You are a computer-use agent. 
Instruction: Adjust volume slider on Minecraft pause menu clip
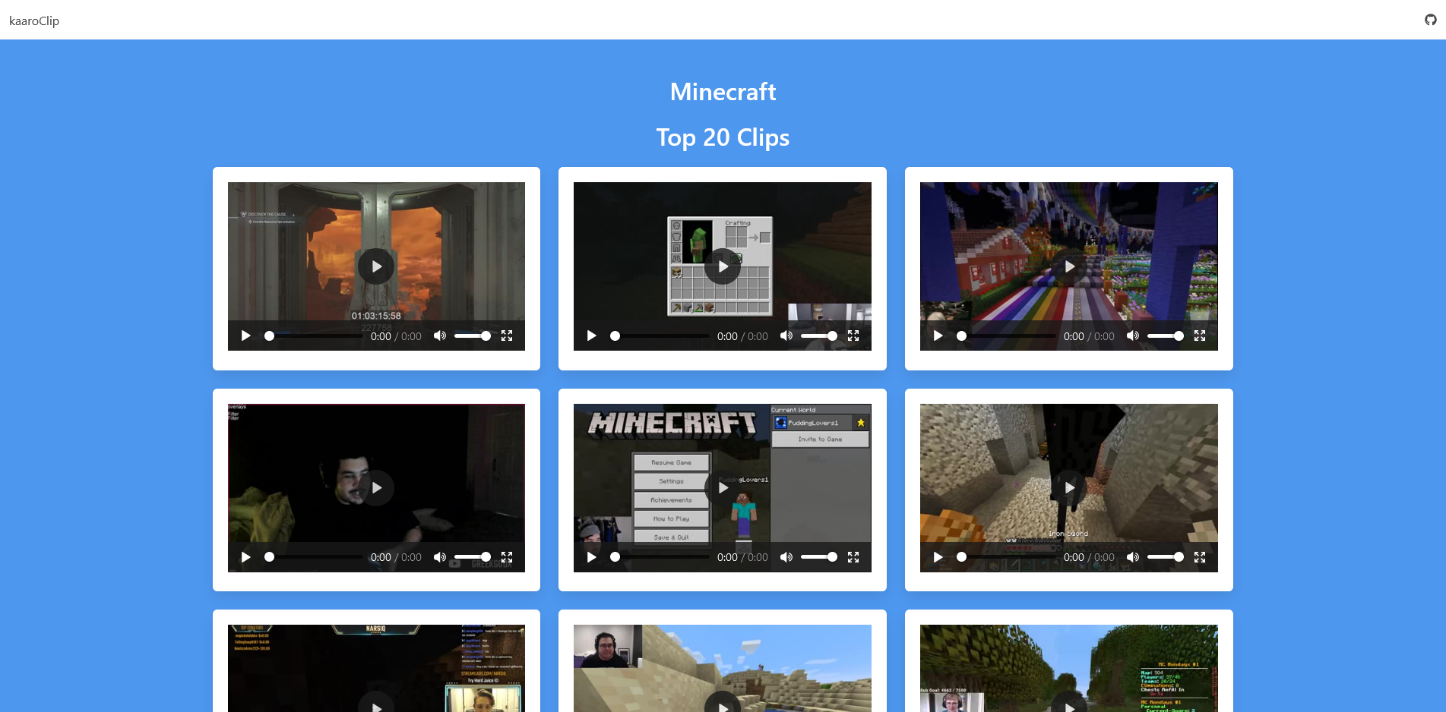(819, 557)
